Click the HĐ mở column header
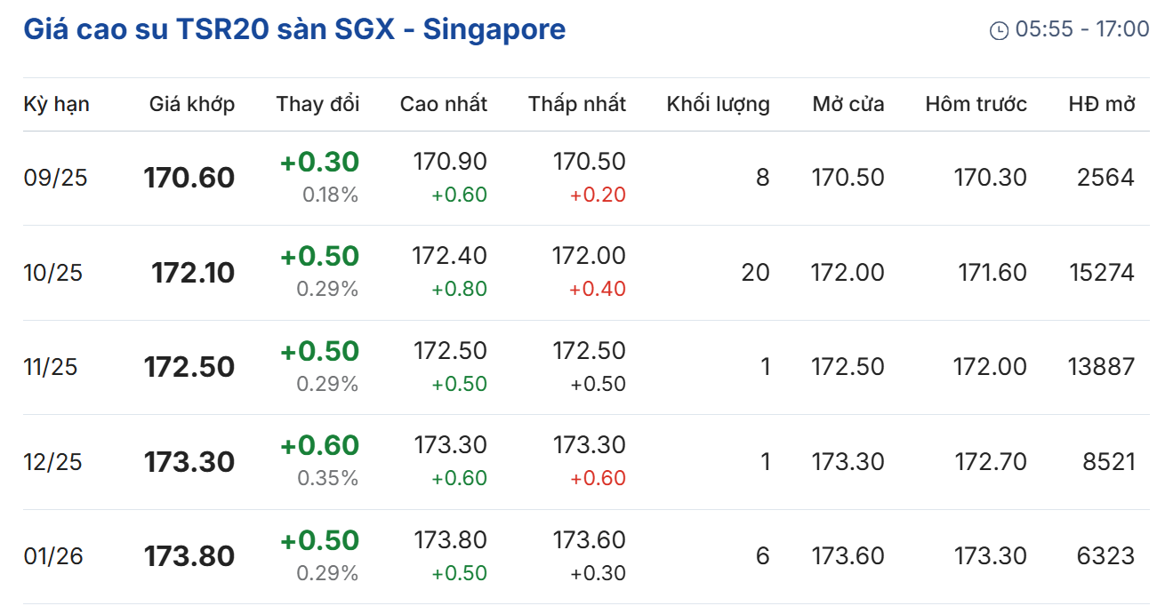The width and height of the screenshot is (1165, 606). point(1102,104)
